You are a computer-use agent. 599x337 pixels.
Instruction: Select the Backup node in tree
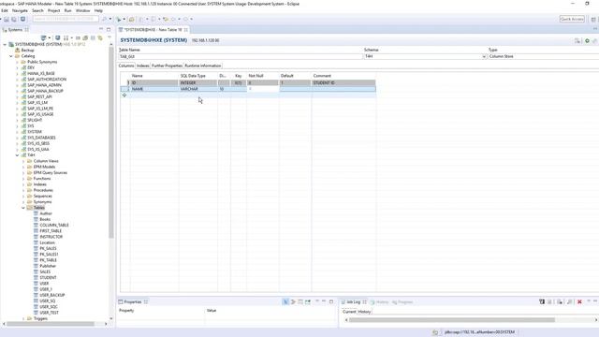pos(27,51)
